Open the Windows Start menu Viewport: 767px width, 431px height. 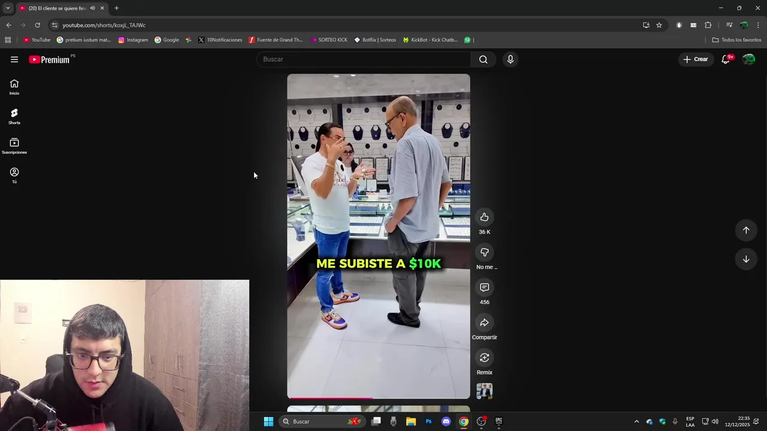pos(268,421)
